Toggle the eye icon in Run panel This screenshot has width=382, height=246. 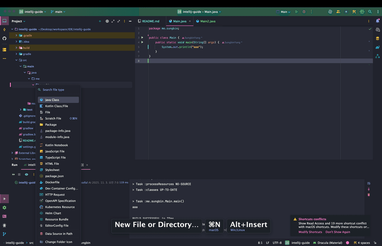[26, 174]
